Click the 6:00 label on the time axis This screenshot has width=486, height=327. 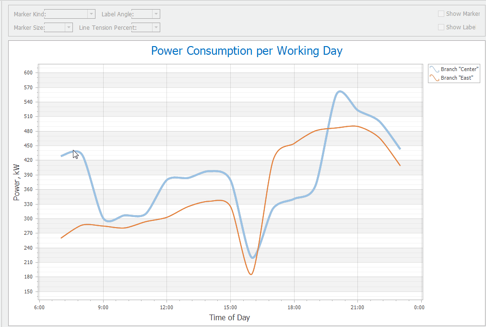click(x=39, y=307)
